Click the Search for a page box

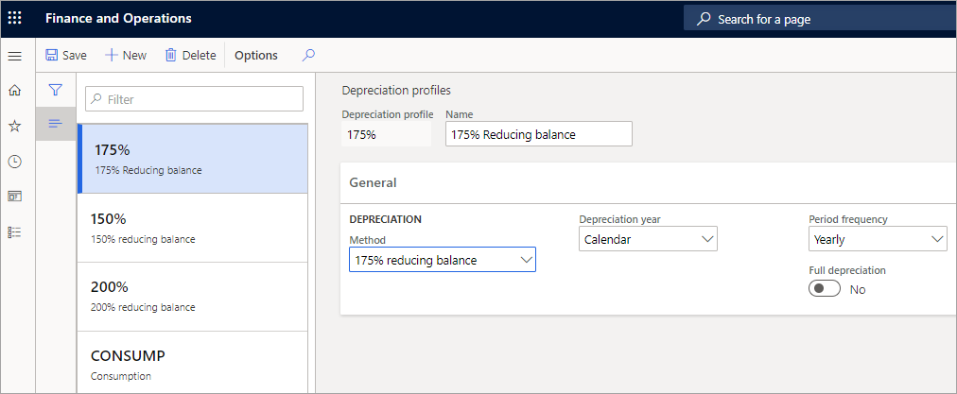[x=820, y=19]
